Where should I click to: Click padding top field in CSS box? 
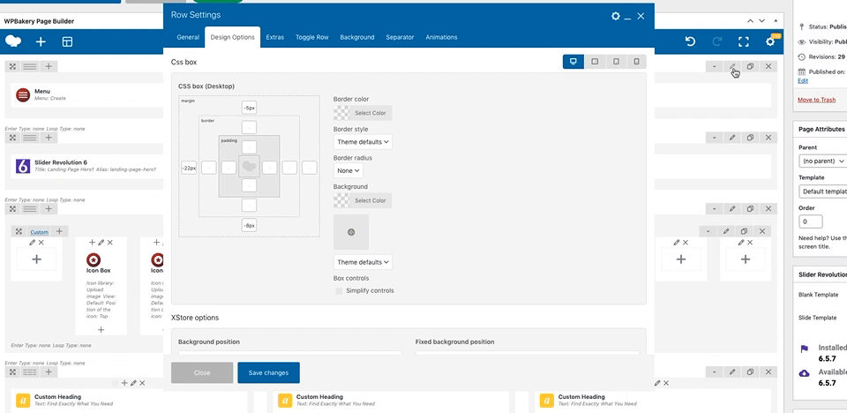click(249, 147)
